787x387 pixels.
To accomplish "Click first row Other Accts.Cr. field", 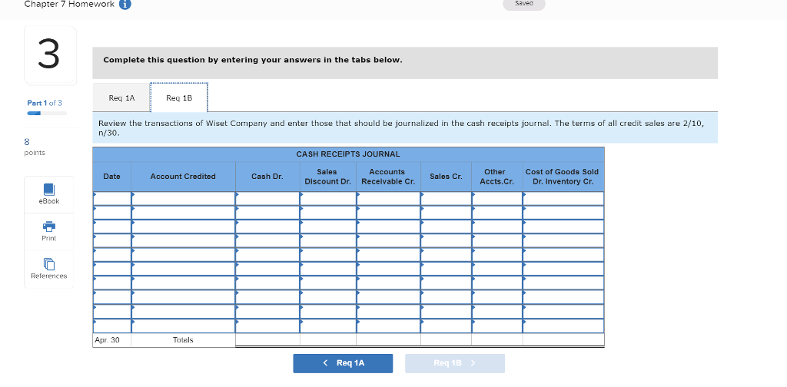I will point(497,199).
